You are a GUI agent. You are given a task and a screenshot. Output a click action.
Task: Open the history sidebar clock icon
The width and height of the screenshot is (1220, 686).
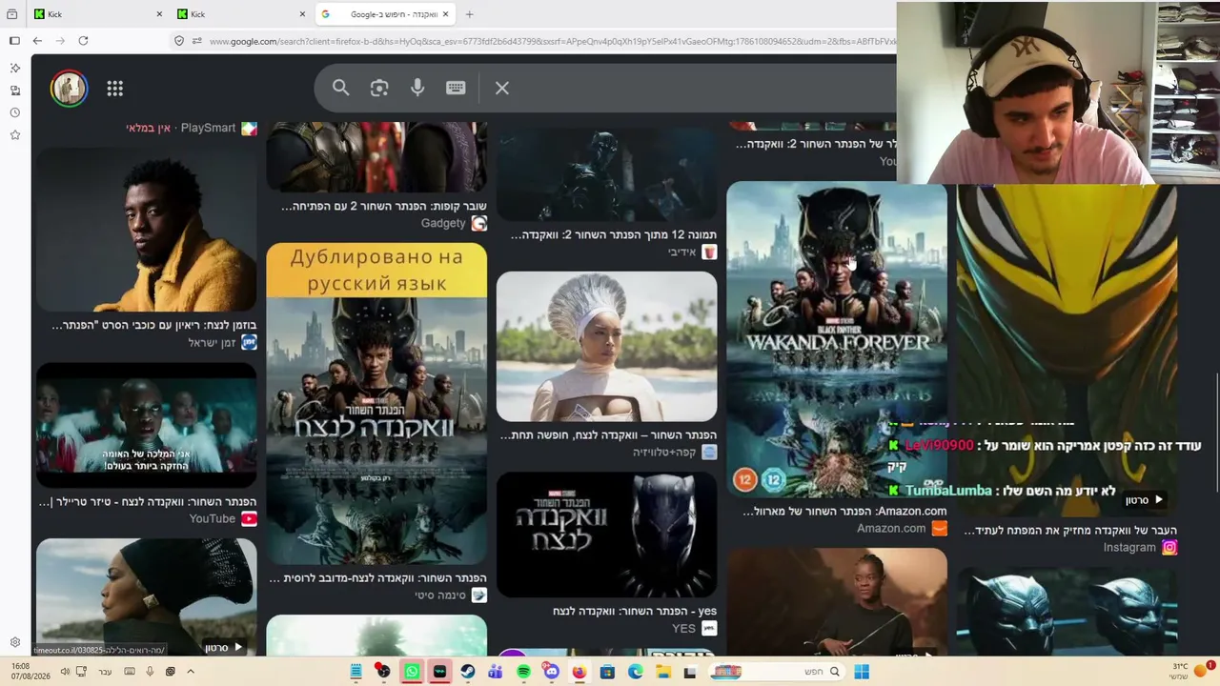pyautogui.click(x=14, y=112)
